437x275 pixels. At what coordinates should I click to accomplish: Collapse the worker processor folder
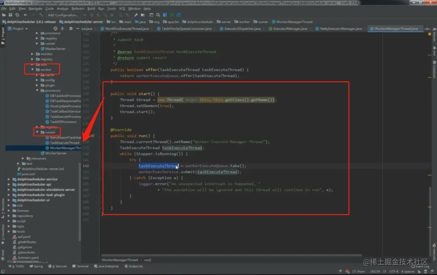pyautogui.click(x=37, y=90)
